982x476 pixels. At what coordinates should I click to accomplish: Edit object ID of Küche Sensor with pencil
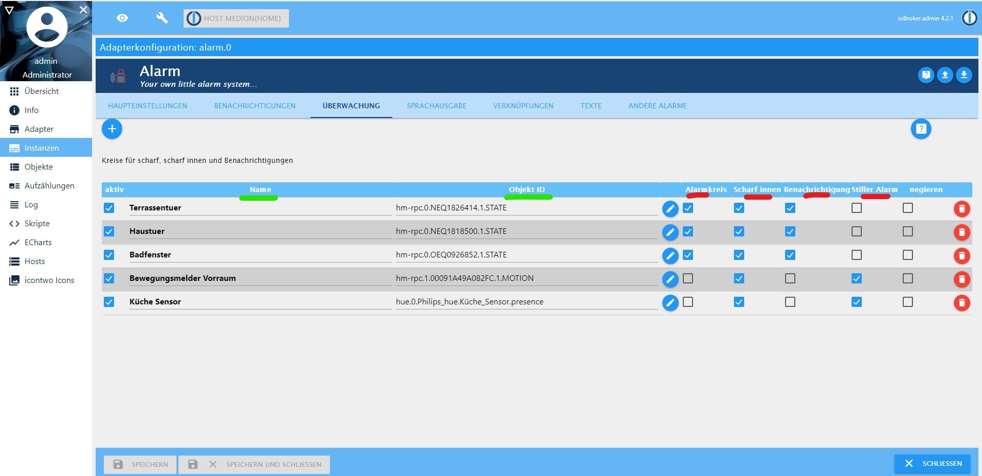[670, 302]
